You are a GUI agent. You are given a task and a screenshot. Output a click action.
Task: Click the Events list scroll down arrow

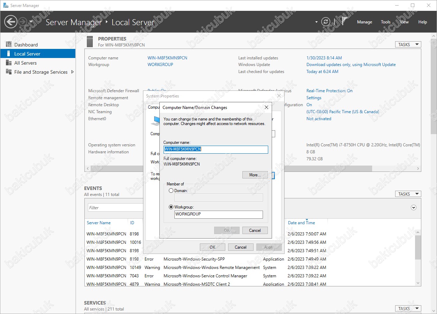click(418, 283)
